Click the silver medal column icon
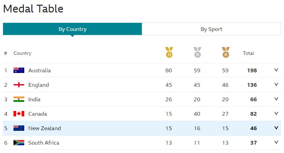Viewport: 284px width, 153px height. coord(197,52)
